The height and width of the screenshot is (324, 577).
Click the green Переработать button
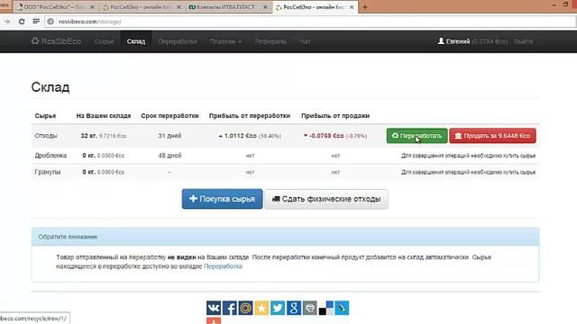[417, 136]
